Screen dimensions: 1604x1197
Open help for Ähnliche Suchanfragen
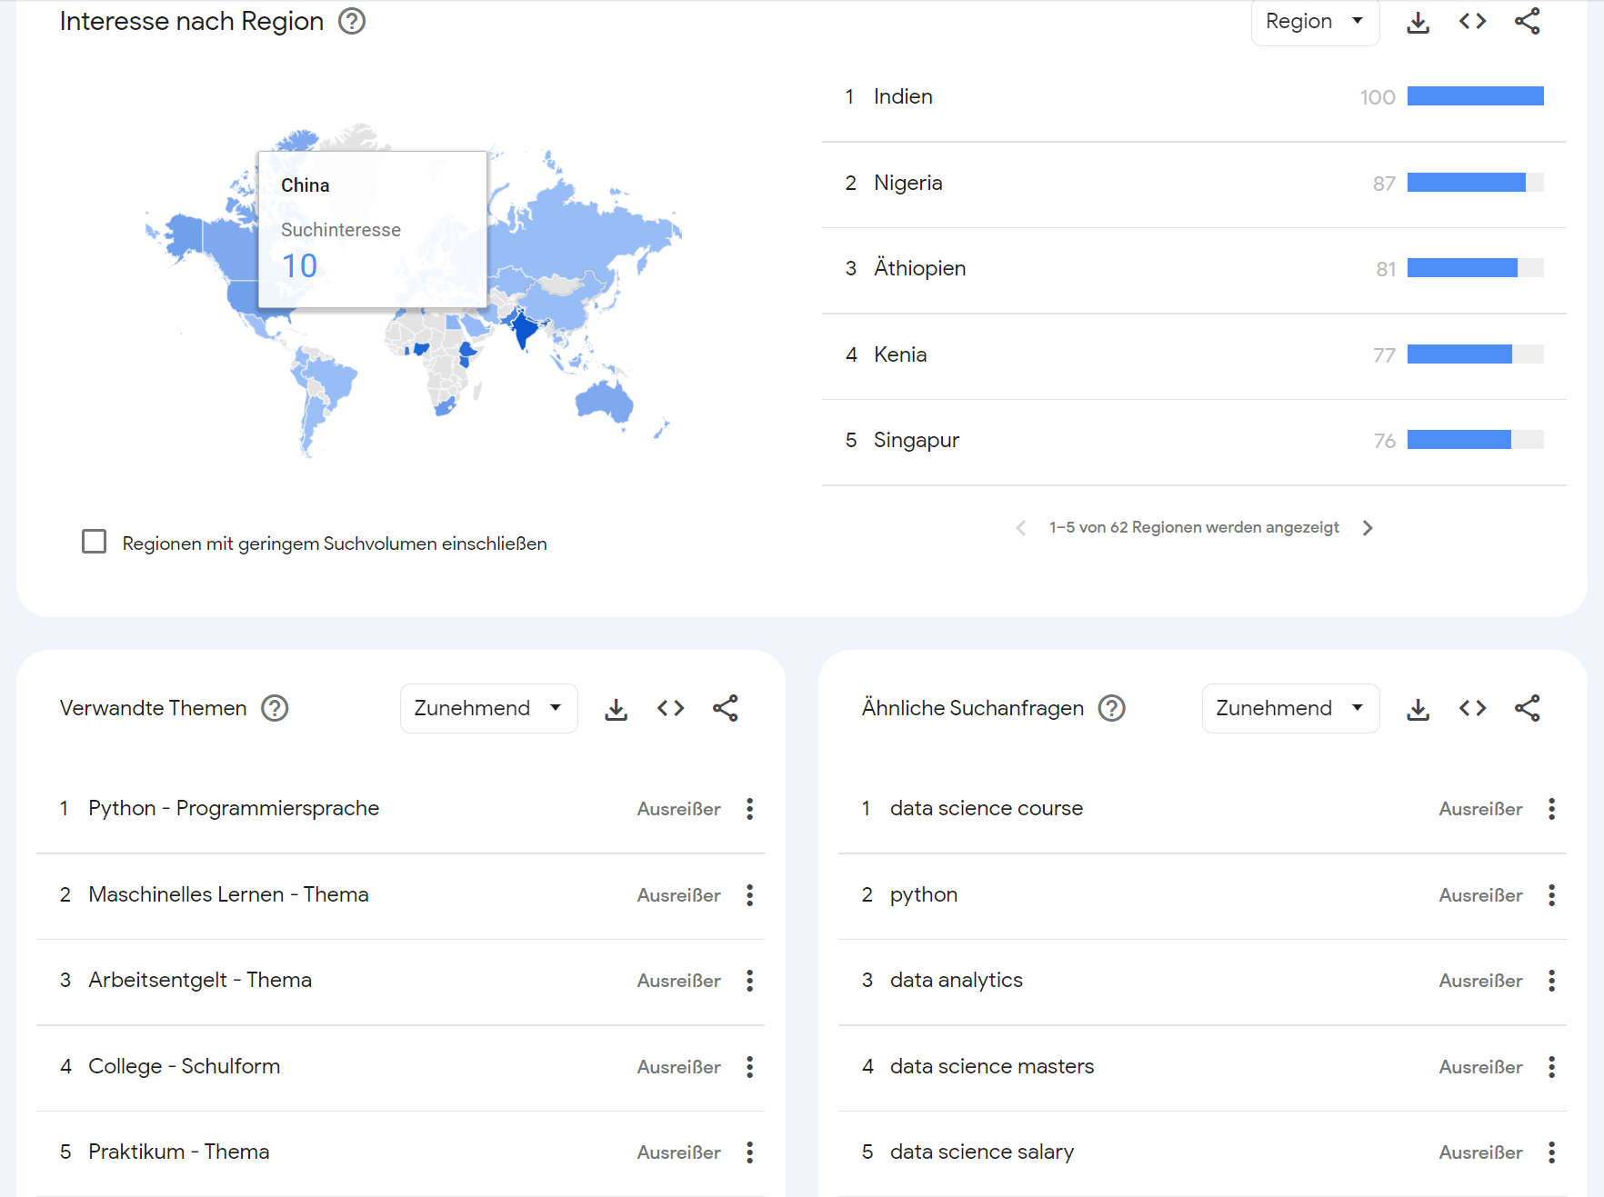click(x=1111, y=708)
